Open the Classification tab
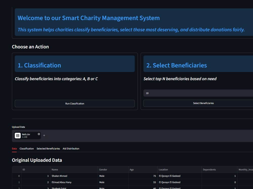Viewport: 253px width, 189px height. coord(27,148)
